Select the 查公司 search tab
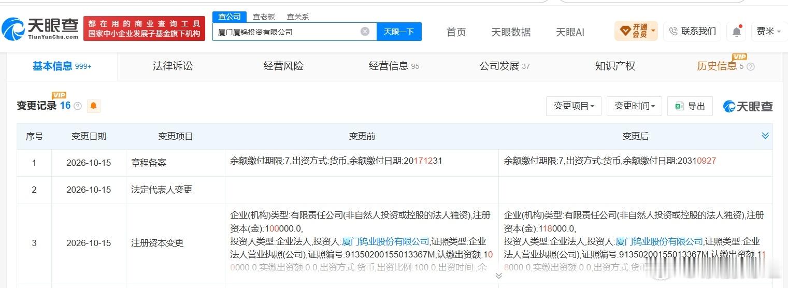788x288 pixels. click(229, 17)
